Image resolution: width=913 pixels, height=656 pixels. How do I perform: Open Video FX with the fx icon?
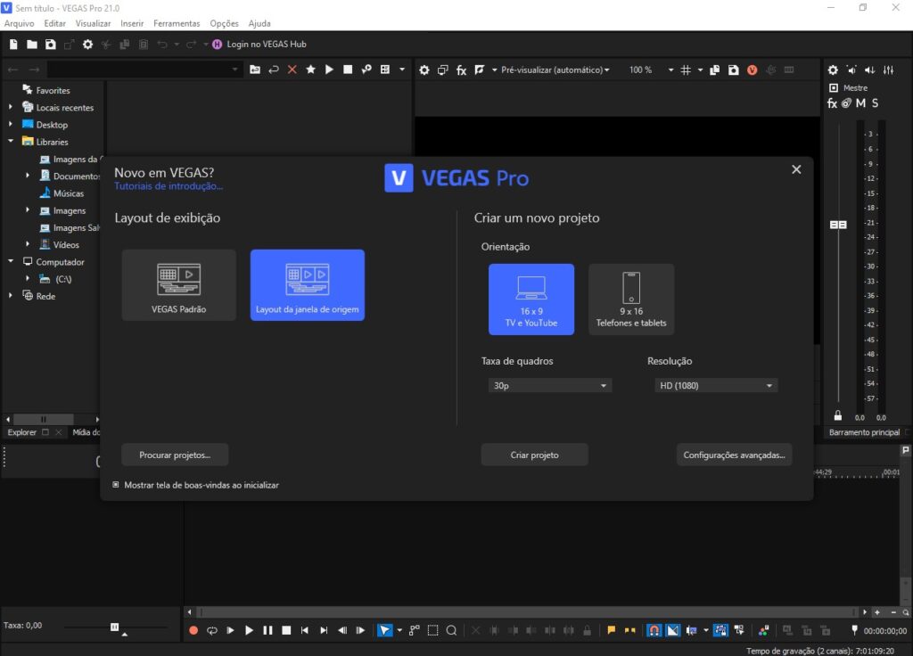coord(461,70)
